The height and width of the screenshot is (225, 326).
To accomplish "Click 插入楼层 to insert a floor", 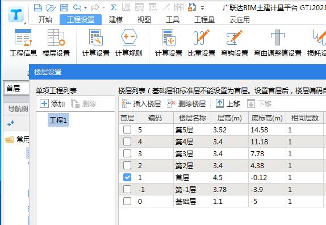I will [x=141, y=103].
